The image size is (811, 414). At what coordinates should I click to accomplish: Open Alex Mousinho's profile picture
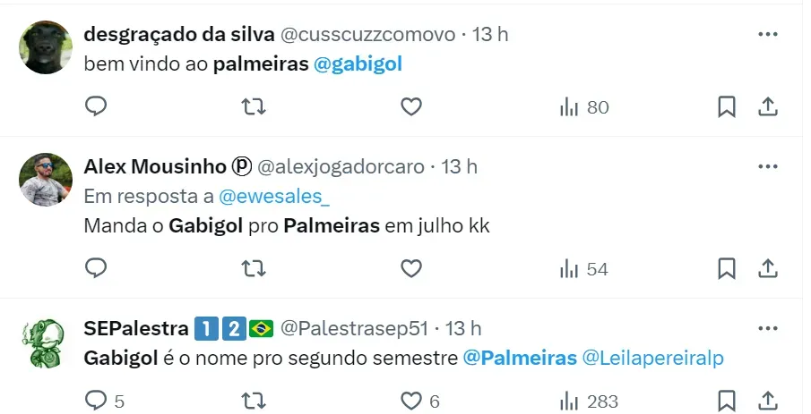(46, 180)
